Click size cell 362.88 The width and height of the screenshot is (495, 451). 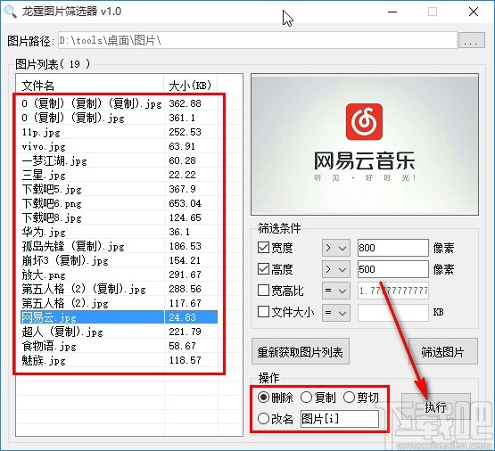[x=185, y=103]
